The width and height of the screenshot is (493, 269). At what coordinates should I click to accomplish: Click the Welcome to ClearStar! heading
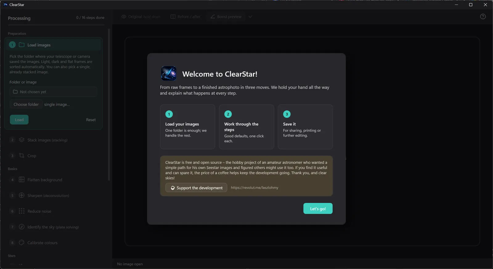coord(220,74)
